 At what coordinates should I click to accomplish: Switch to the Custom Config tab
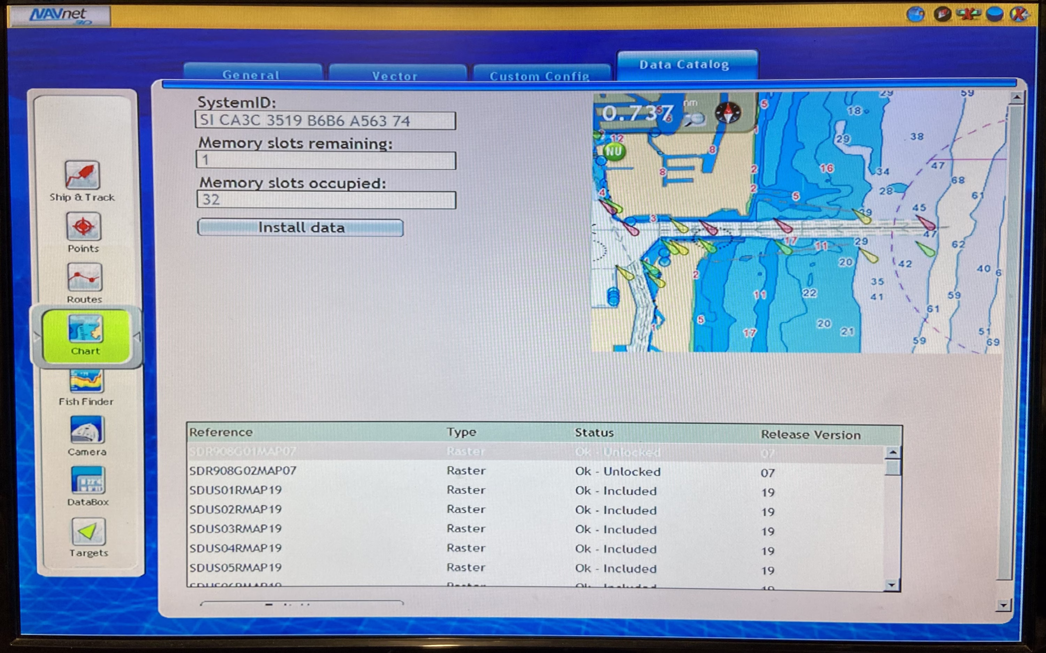coord(540,76)
